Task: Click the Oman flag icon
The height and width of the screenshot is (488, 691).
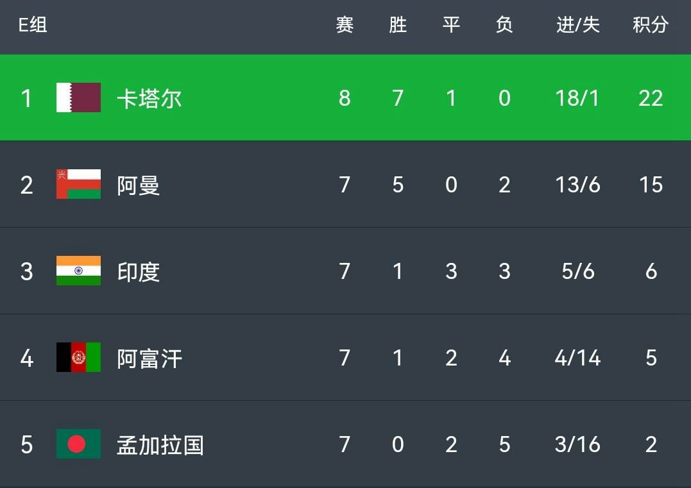Action: [x=78, y=184]
